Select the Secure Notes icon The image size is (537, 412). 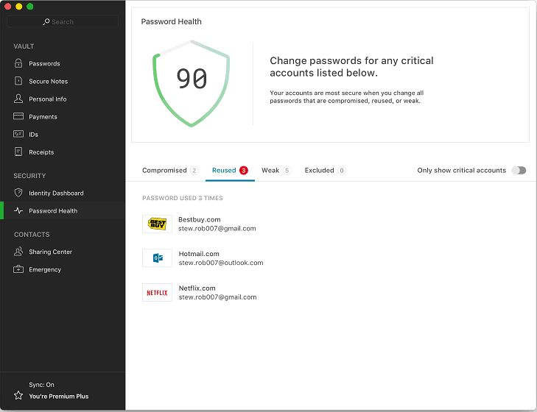coord(18,81)
